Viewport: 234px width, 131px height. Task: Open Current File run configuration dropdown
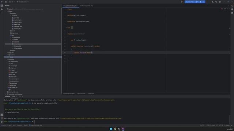pos(190,2)
